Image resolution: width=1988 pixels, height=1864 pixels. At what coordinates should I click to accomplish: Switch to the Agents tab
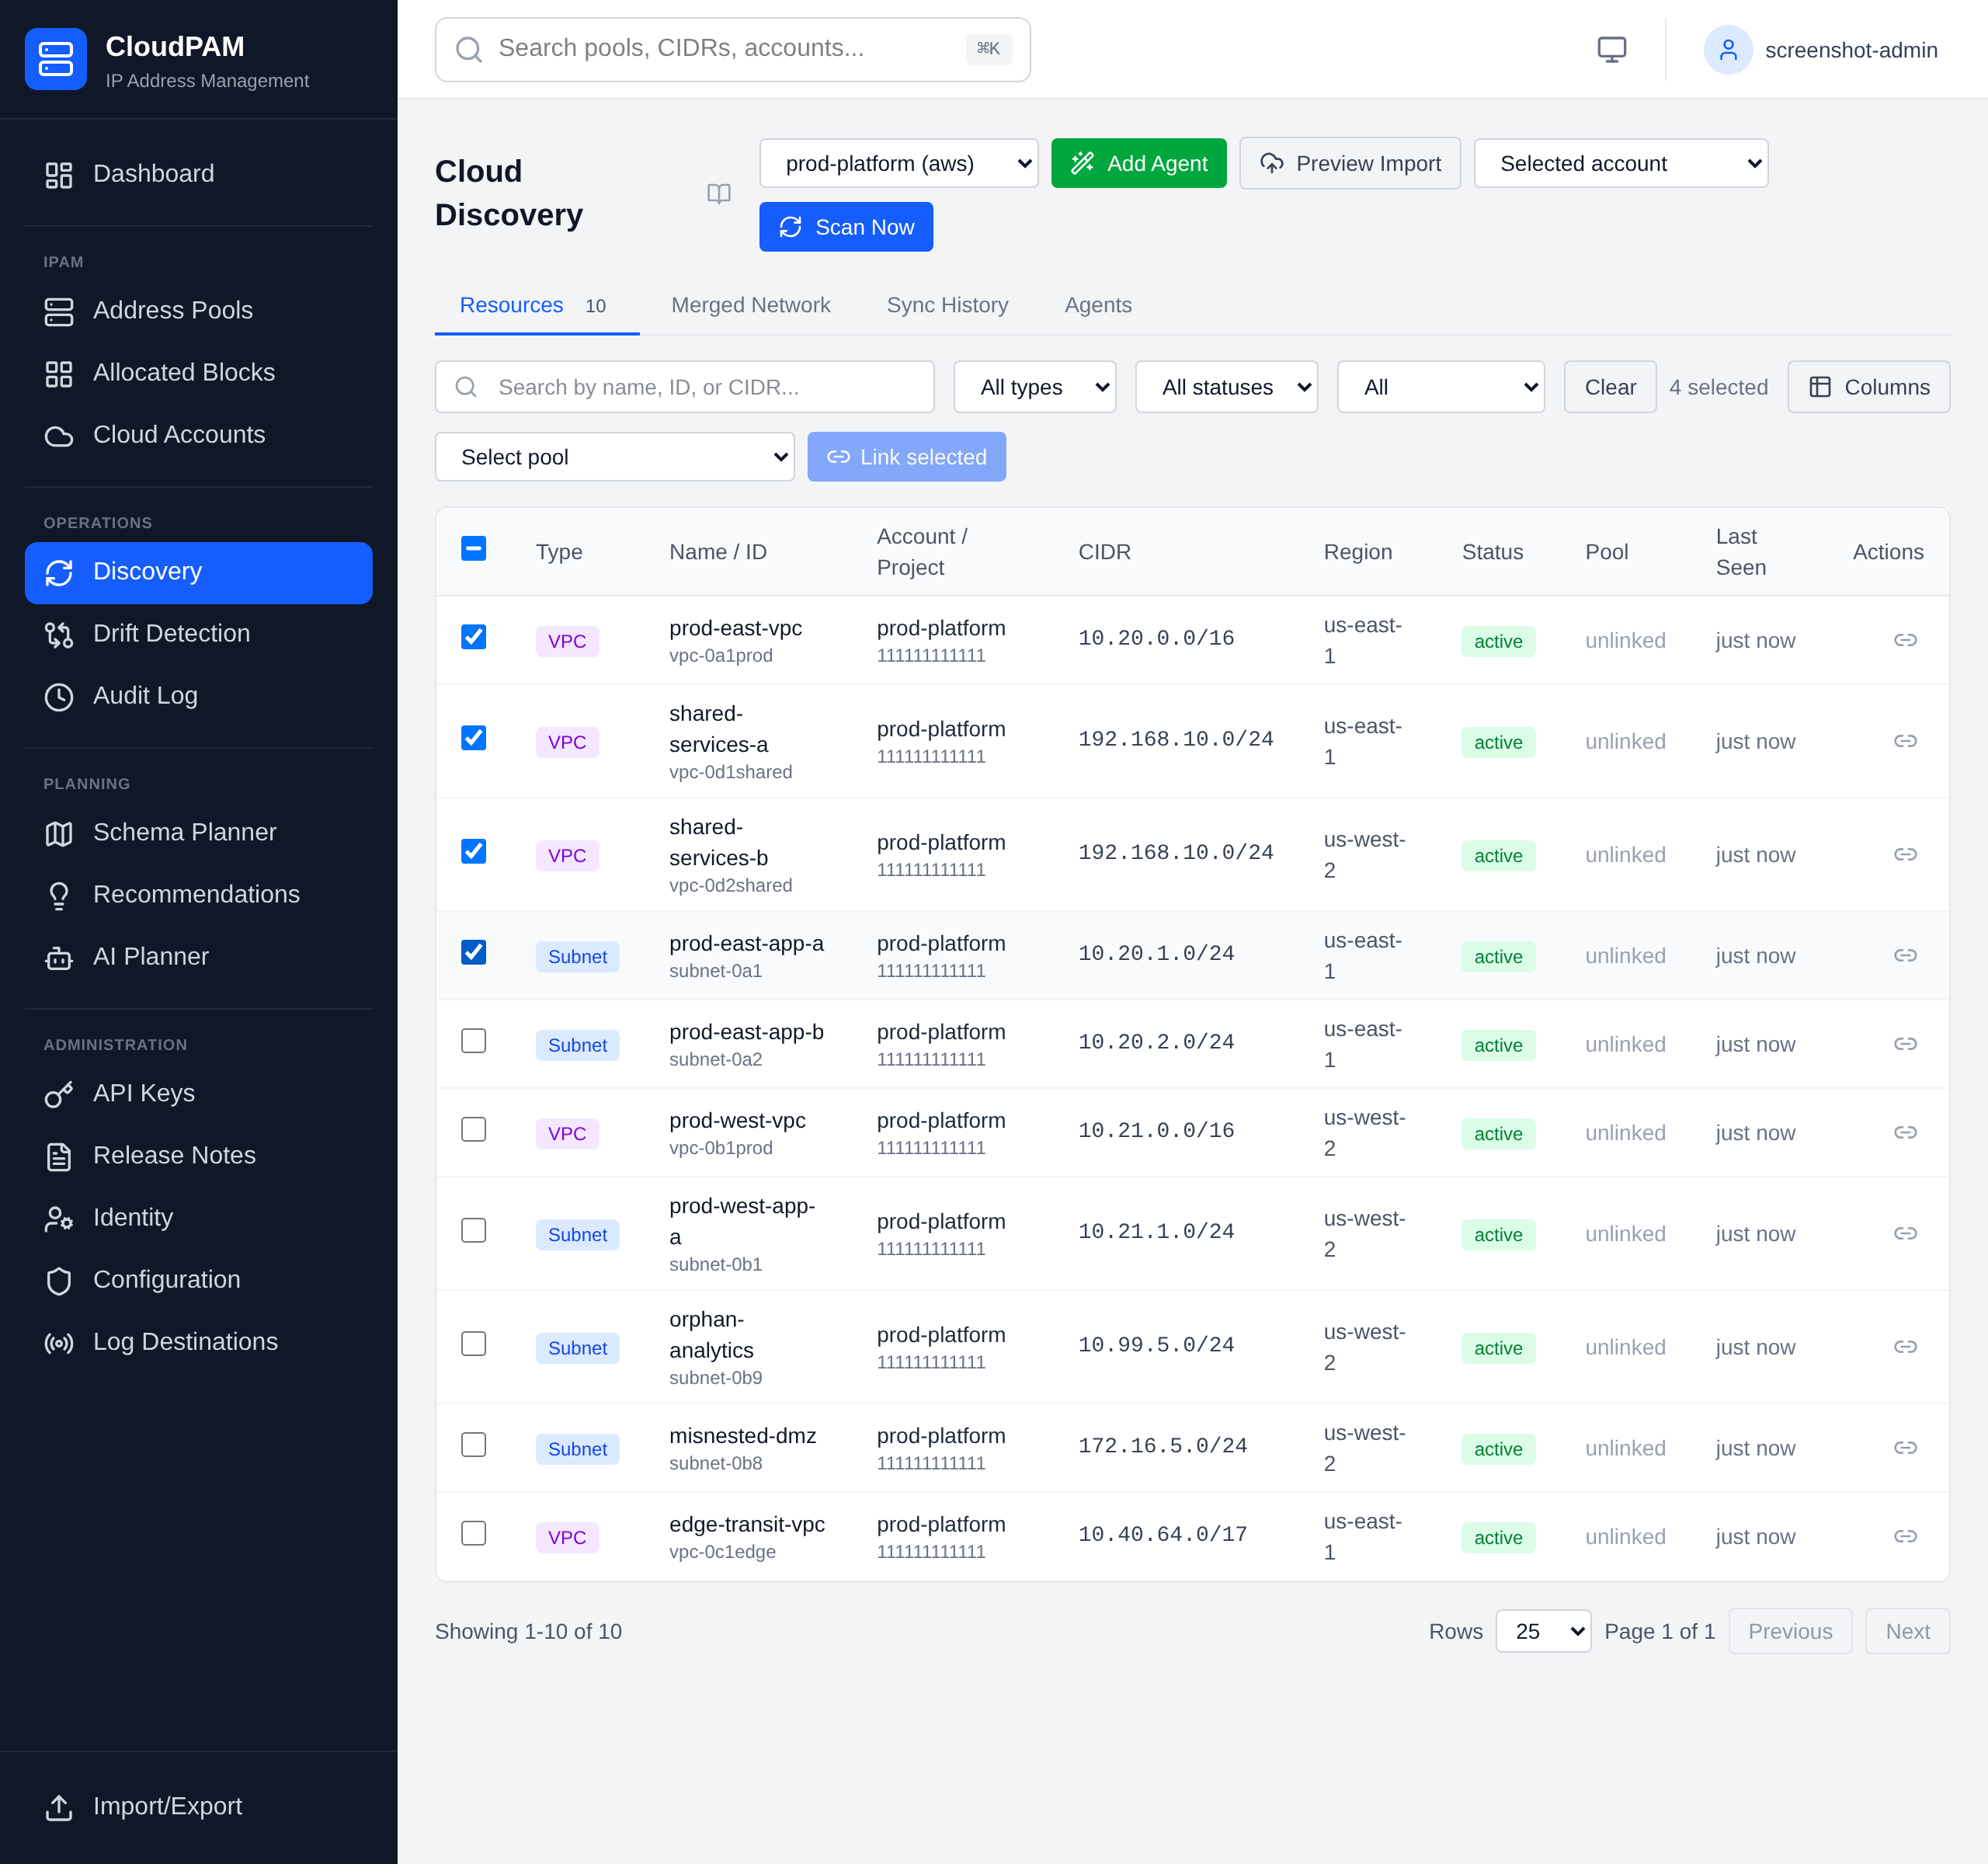click(1098, 306)
